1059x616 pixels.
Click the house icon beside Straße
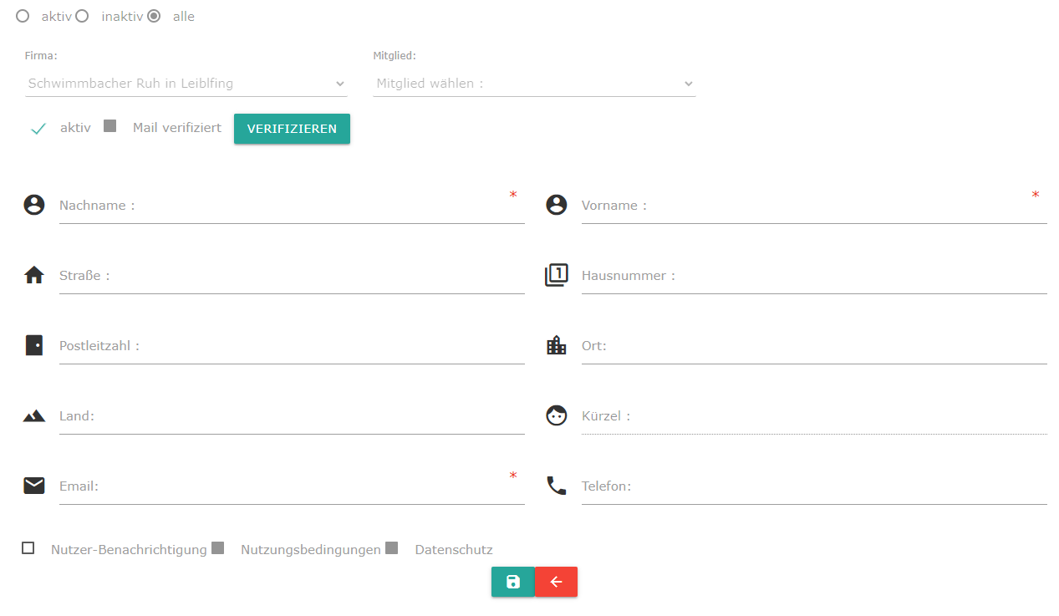click(x=34, y=275)
